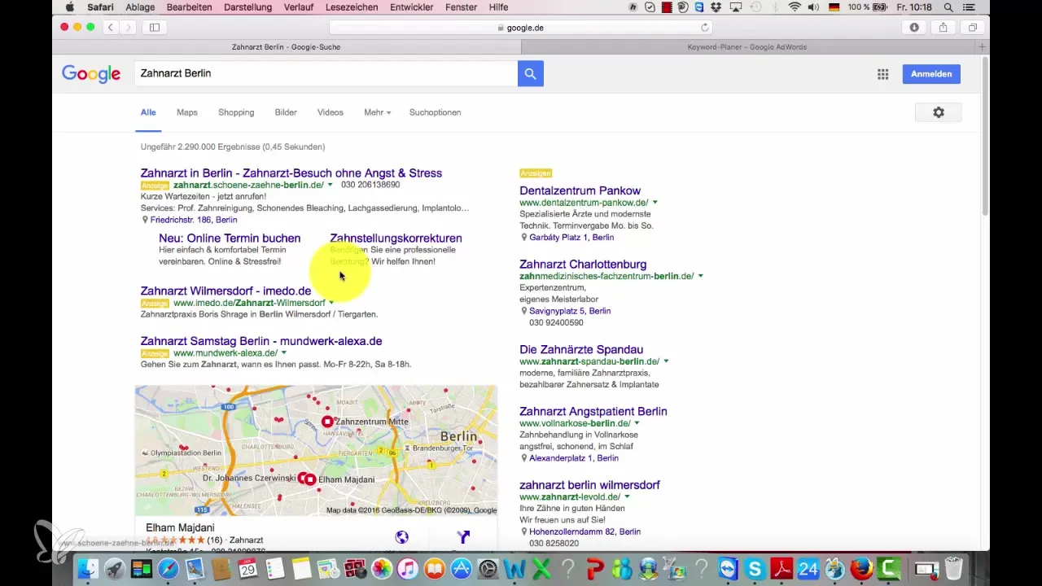Click the Safari share icon
This screenshot has width=1042, height=586.
pos(943,27)
